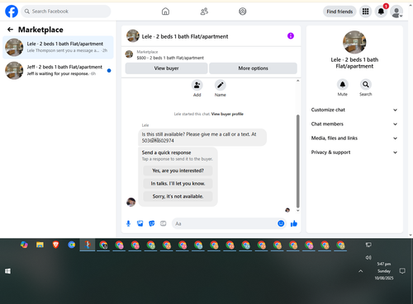Open the emoji picker
413x304 pixels.
[x=281, y=223]
